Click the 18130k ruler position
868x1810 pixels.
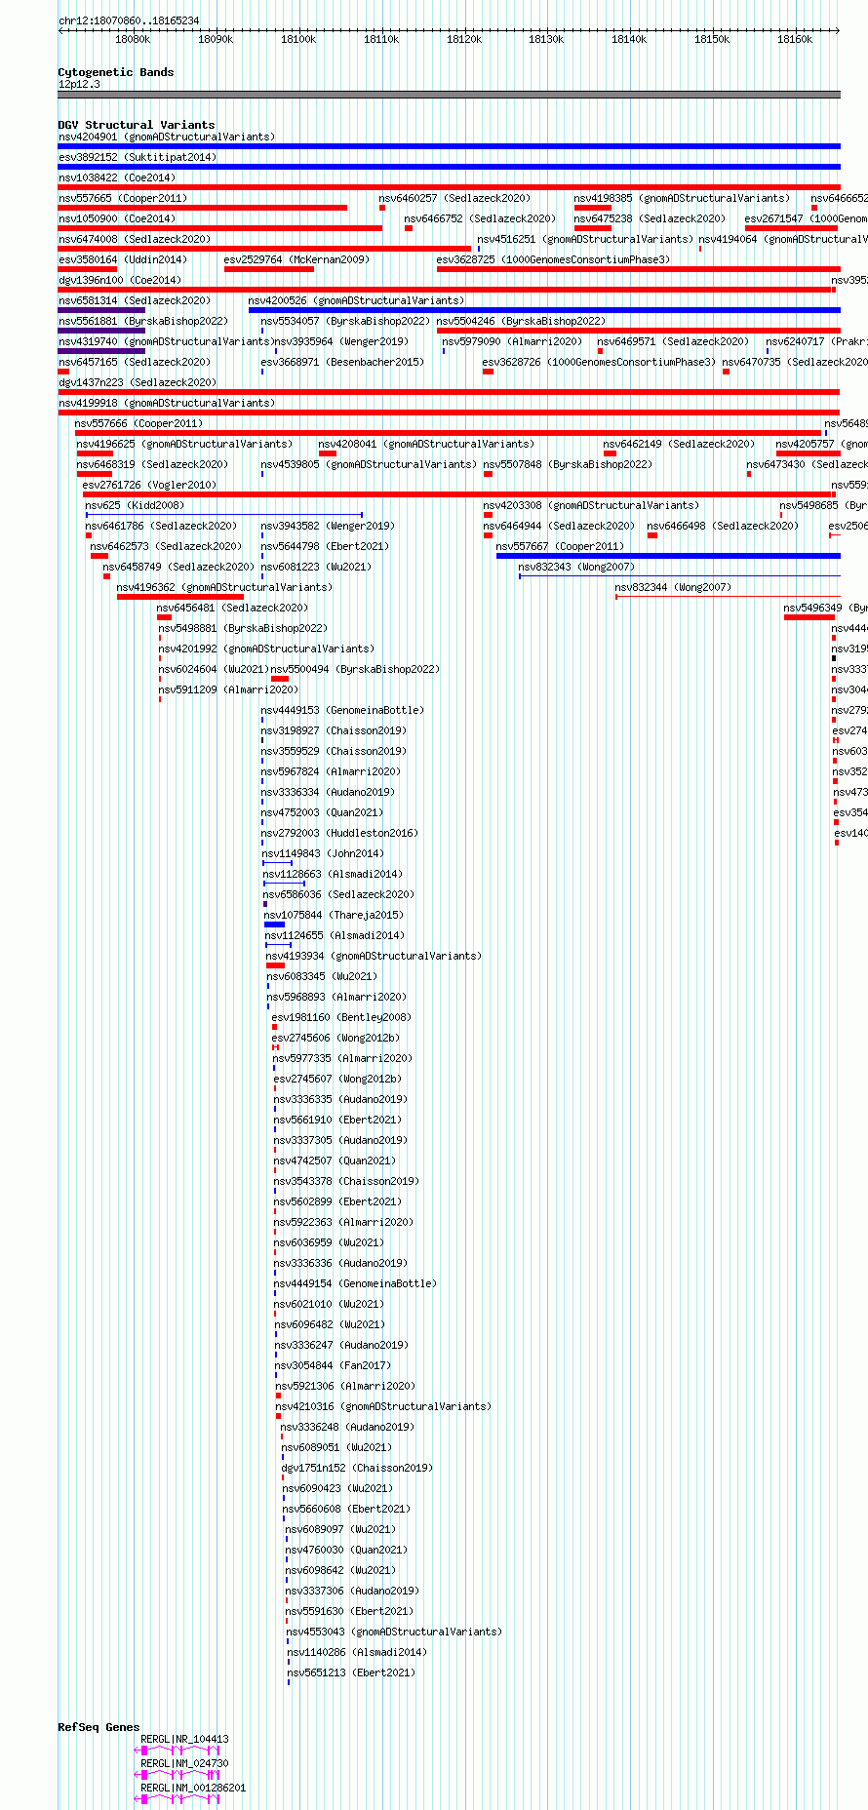click(546, 39)
